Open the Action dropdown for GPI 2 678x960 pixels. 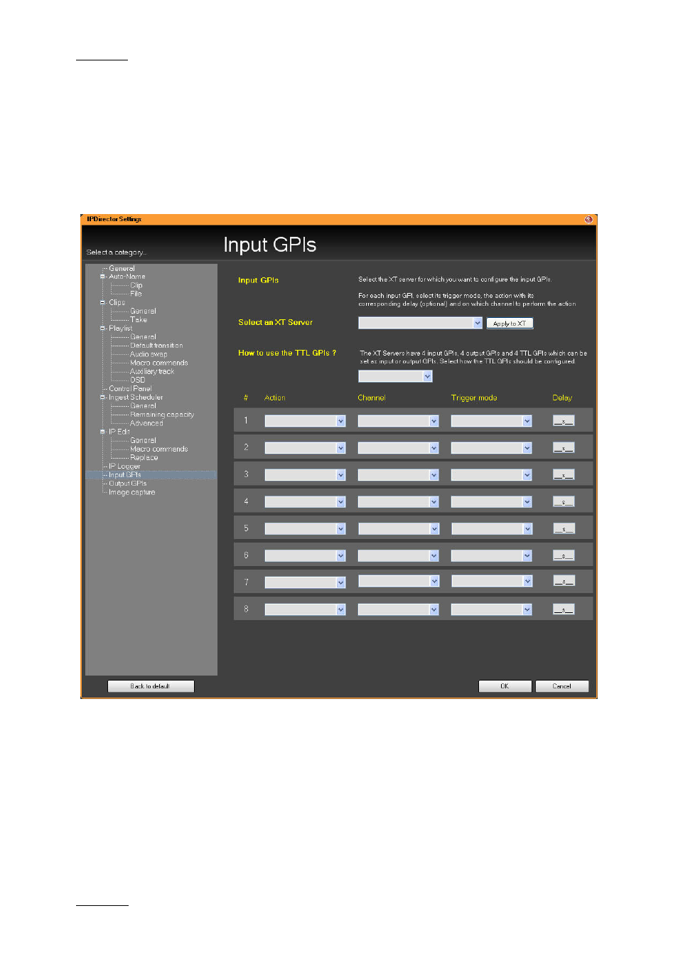coord(305,448)
